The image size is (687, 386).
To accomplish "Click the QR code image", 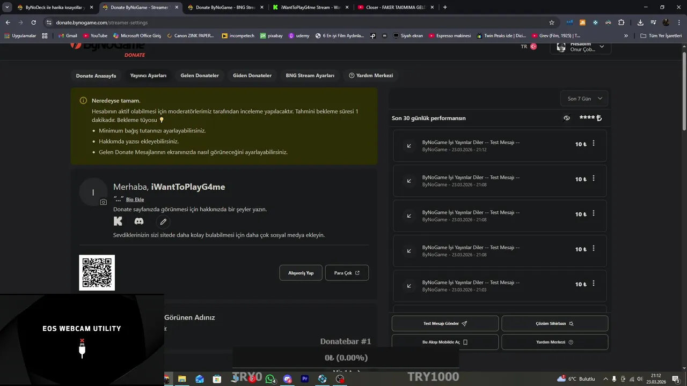I will [97, 273].
